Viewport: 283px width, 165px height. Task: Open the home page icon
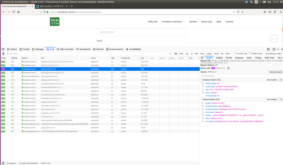(x=19, y=12)
